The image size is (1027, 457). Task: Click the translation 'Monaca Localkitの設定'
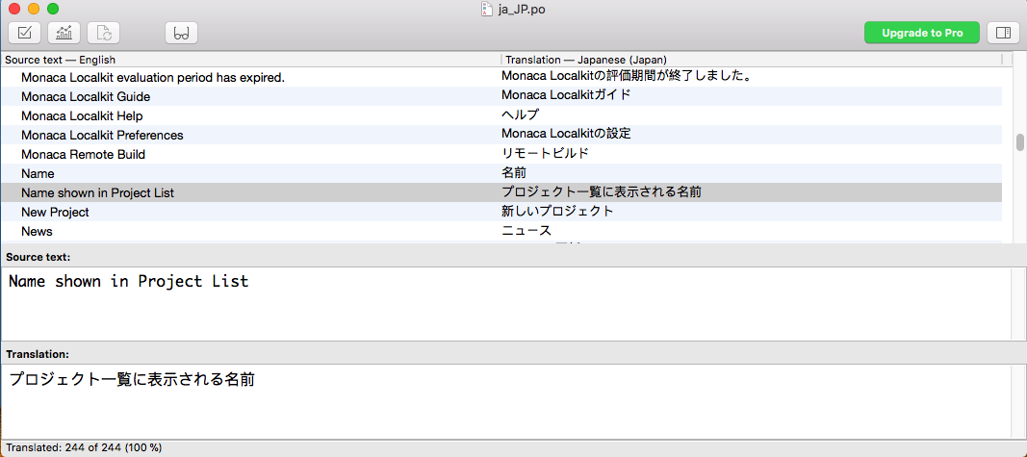coord(567,134)
